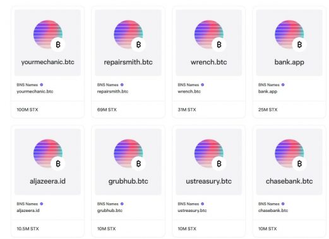Click BNS Names collection link on wrench.btc card
Image resolution: width=329 pixels, height=239 pixels.
tap(188, 85)
